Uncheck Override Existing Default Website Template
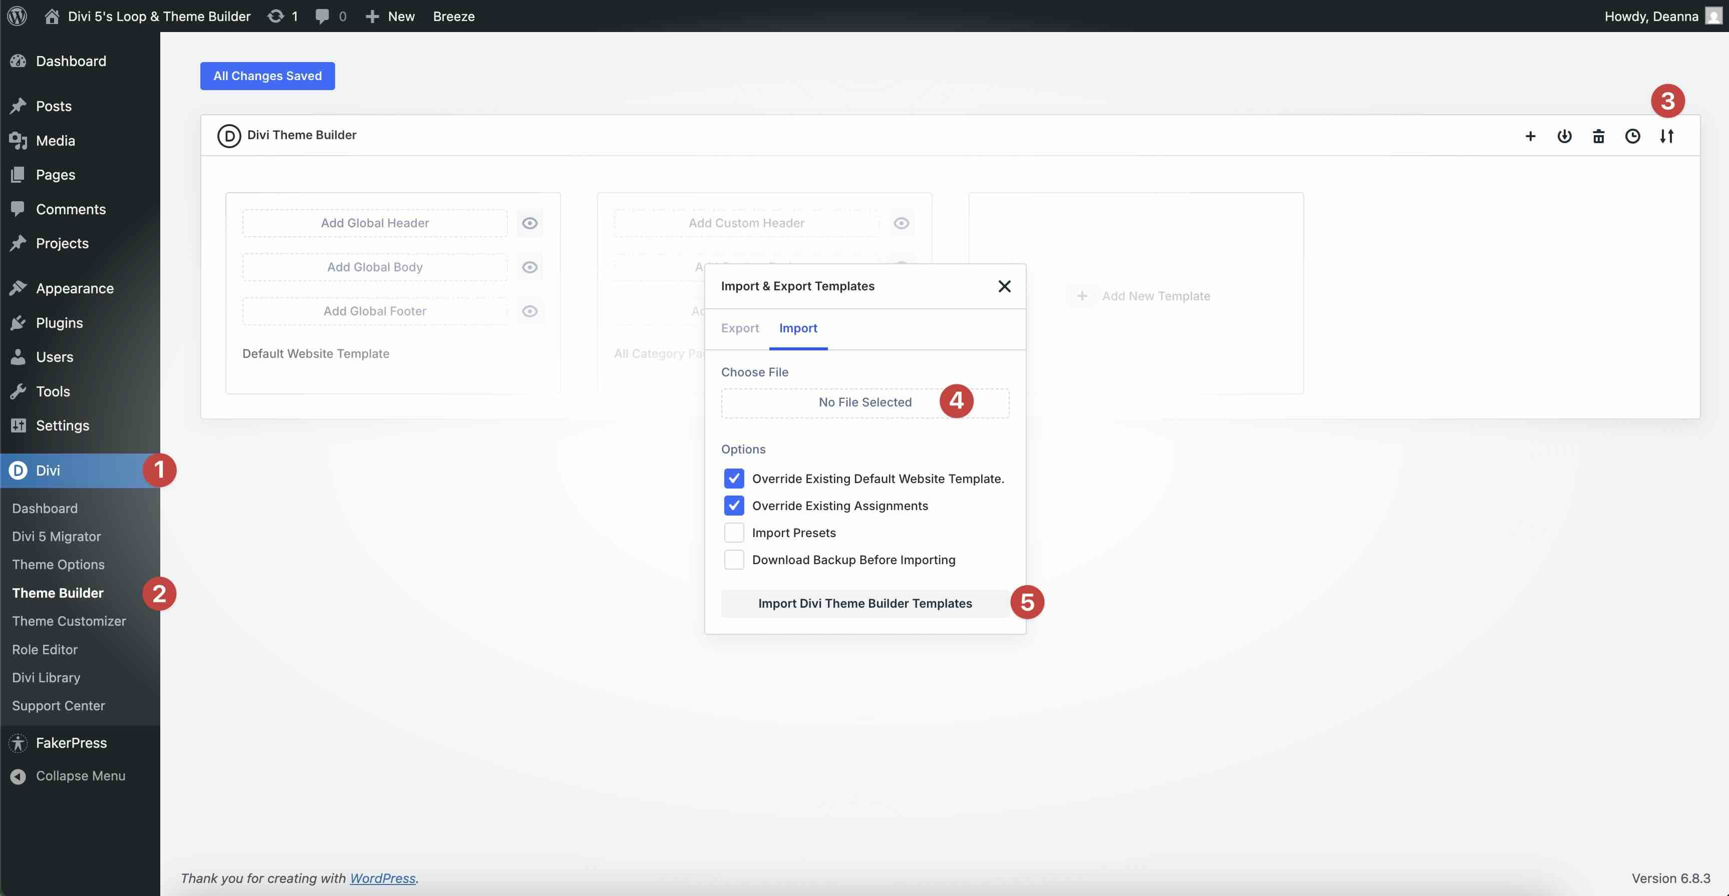Viewport: 1729px width, 896px height. click(734, 478)
